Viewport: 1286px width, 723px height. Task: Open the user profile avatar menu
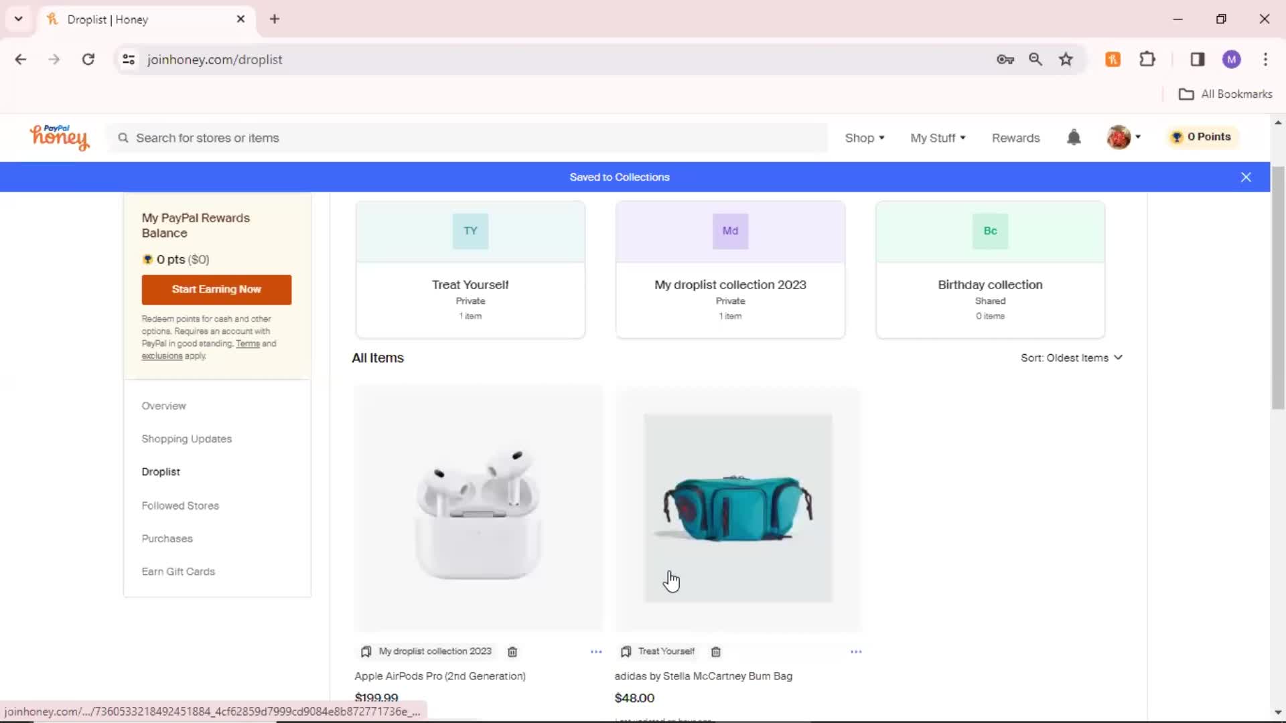1123,137
